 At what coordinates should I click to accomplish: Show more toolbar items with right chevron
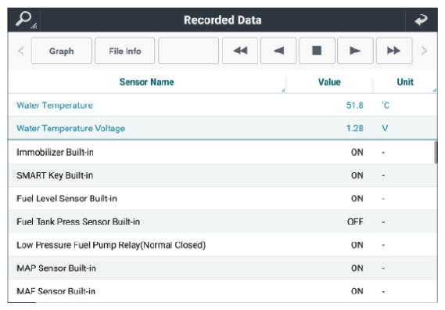[425, 51]
